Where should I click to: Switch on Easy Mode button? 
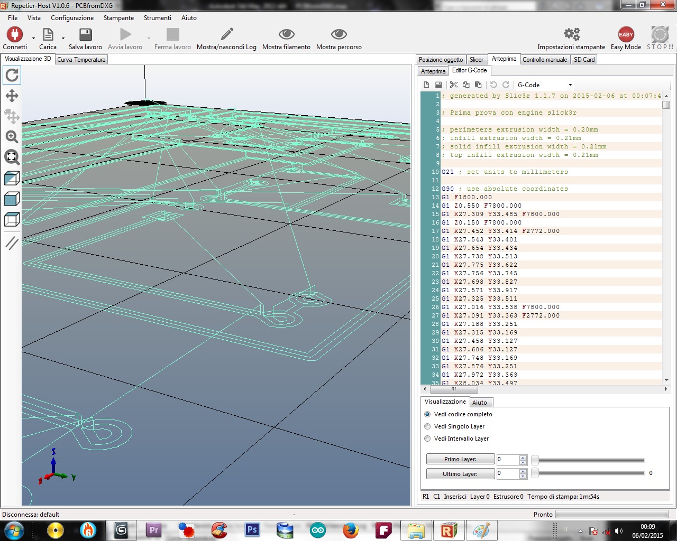tap(626, 35)
